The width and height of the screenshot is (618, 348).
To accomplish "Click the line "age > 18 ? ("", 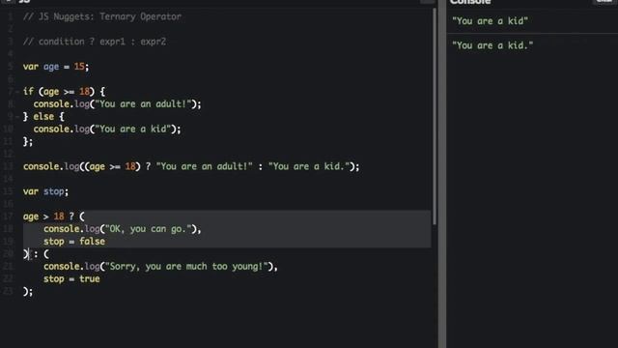I will (x=54, y=217).
